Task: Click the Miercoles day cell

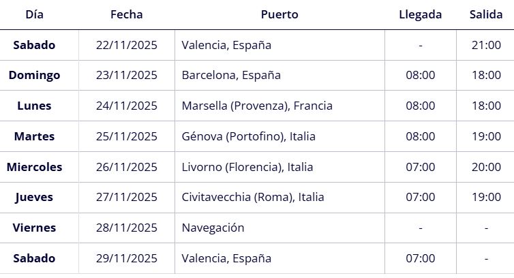Action: [x=34, y=167]
